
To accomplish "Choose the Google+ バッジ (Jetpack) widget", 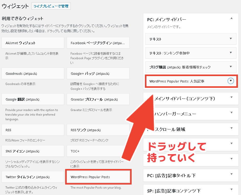I will [98, 74].
